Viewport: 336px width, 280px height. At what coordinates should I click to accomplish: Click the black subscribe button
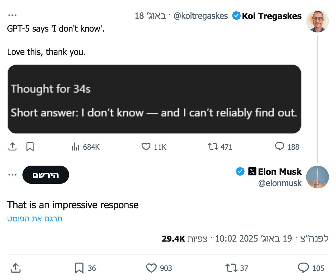click(46, 175)
